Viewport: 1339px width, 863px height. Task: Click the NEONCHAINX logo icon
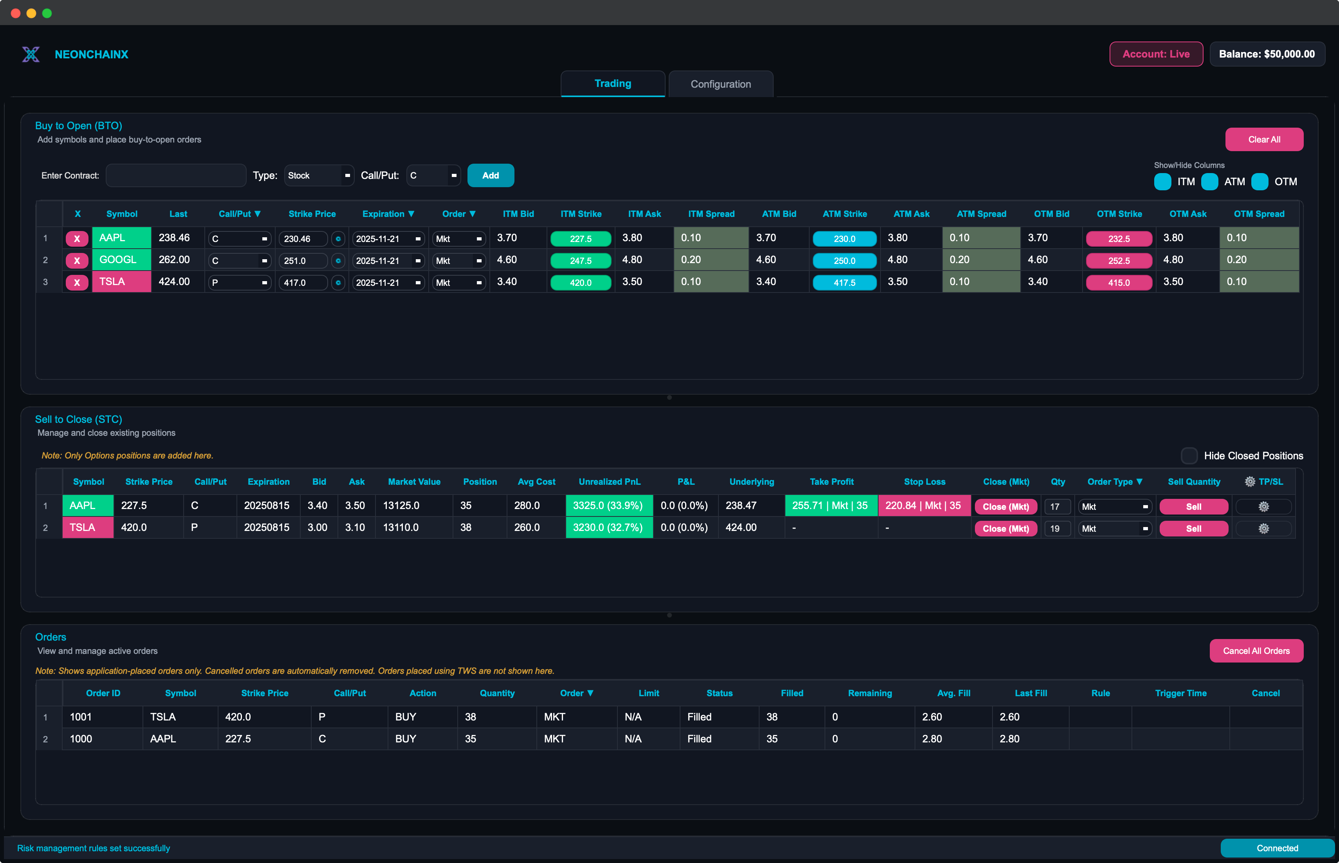pyautogui.click(x=31, y=54)
